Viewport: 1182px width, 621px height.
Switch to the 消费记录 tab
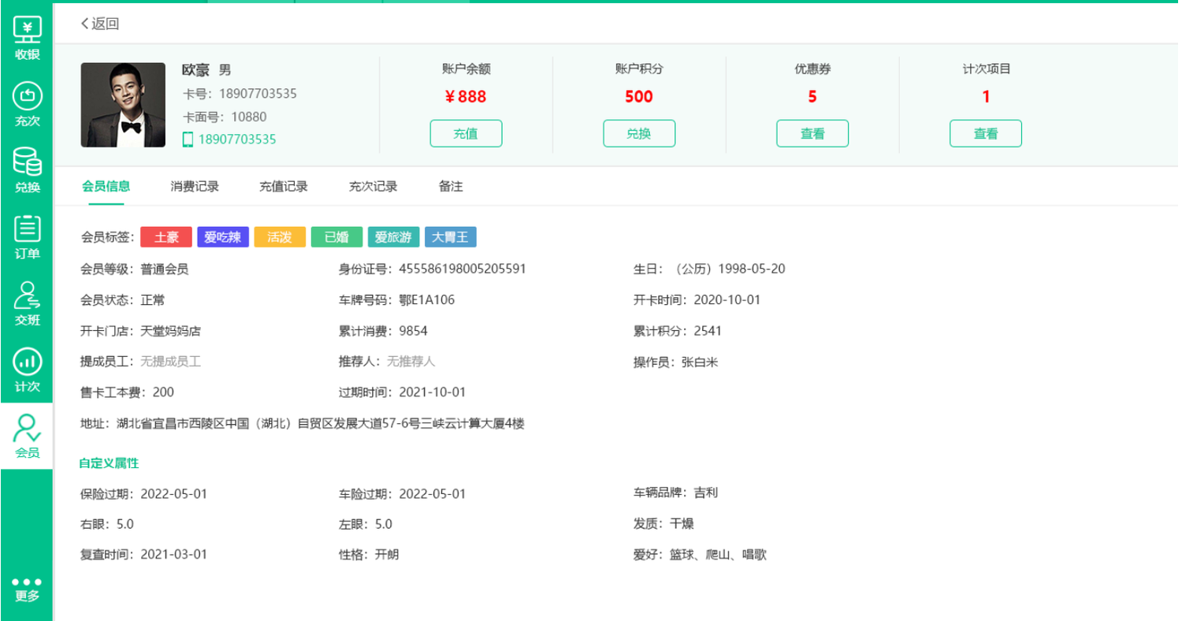click(195, 186)
